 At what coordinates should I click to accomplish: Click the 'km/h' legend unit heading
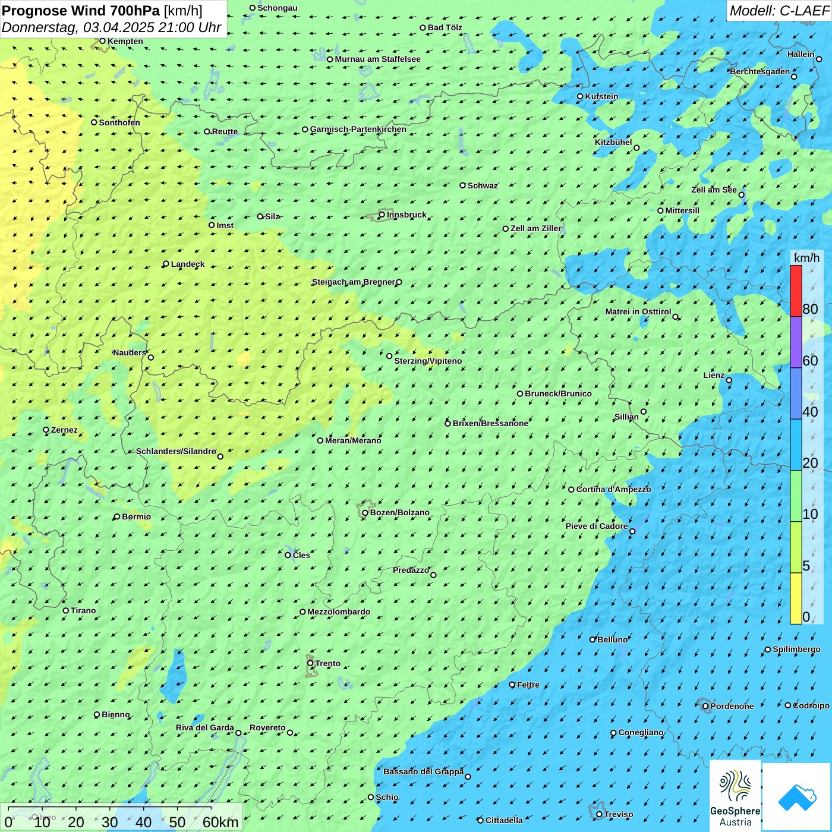(806, 258)
